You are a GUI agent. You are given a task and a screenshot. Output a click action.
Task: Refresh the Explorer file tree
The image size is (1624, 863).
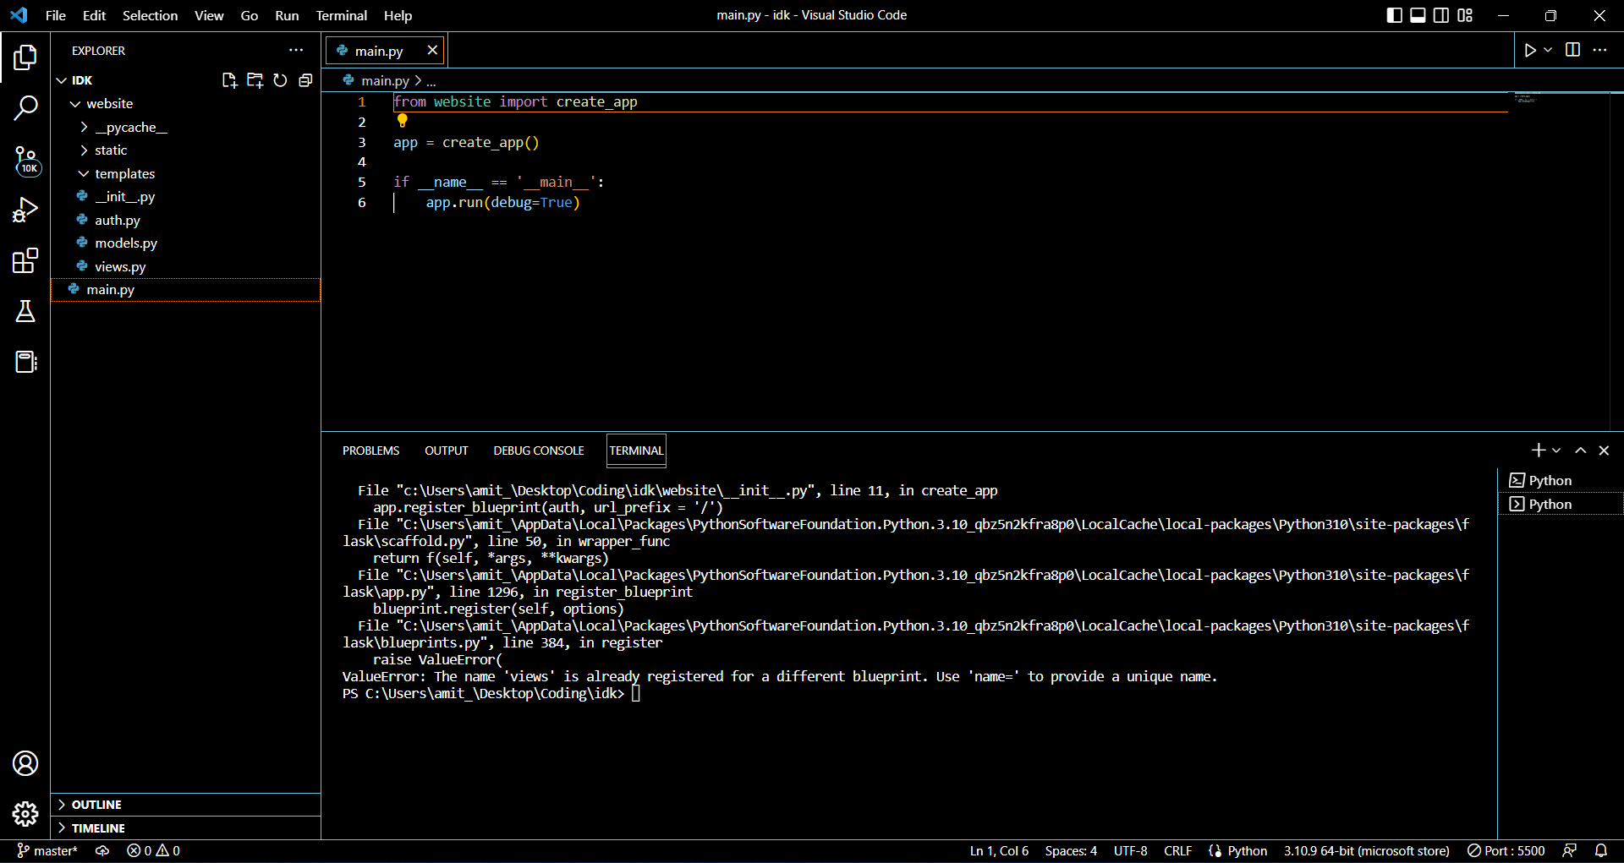(x=280, y=80)
